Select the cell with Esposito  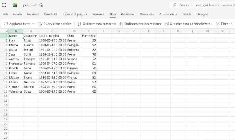[30, 59]
